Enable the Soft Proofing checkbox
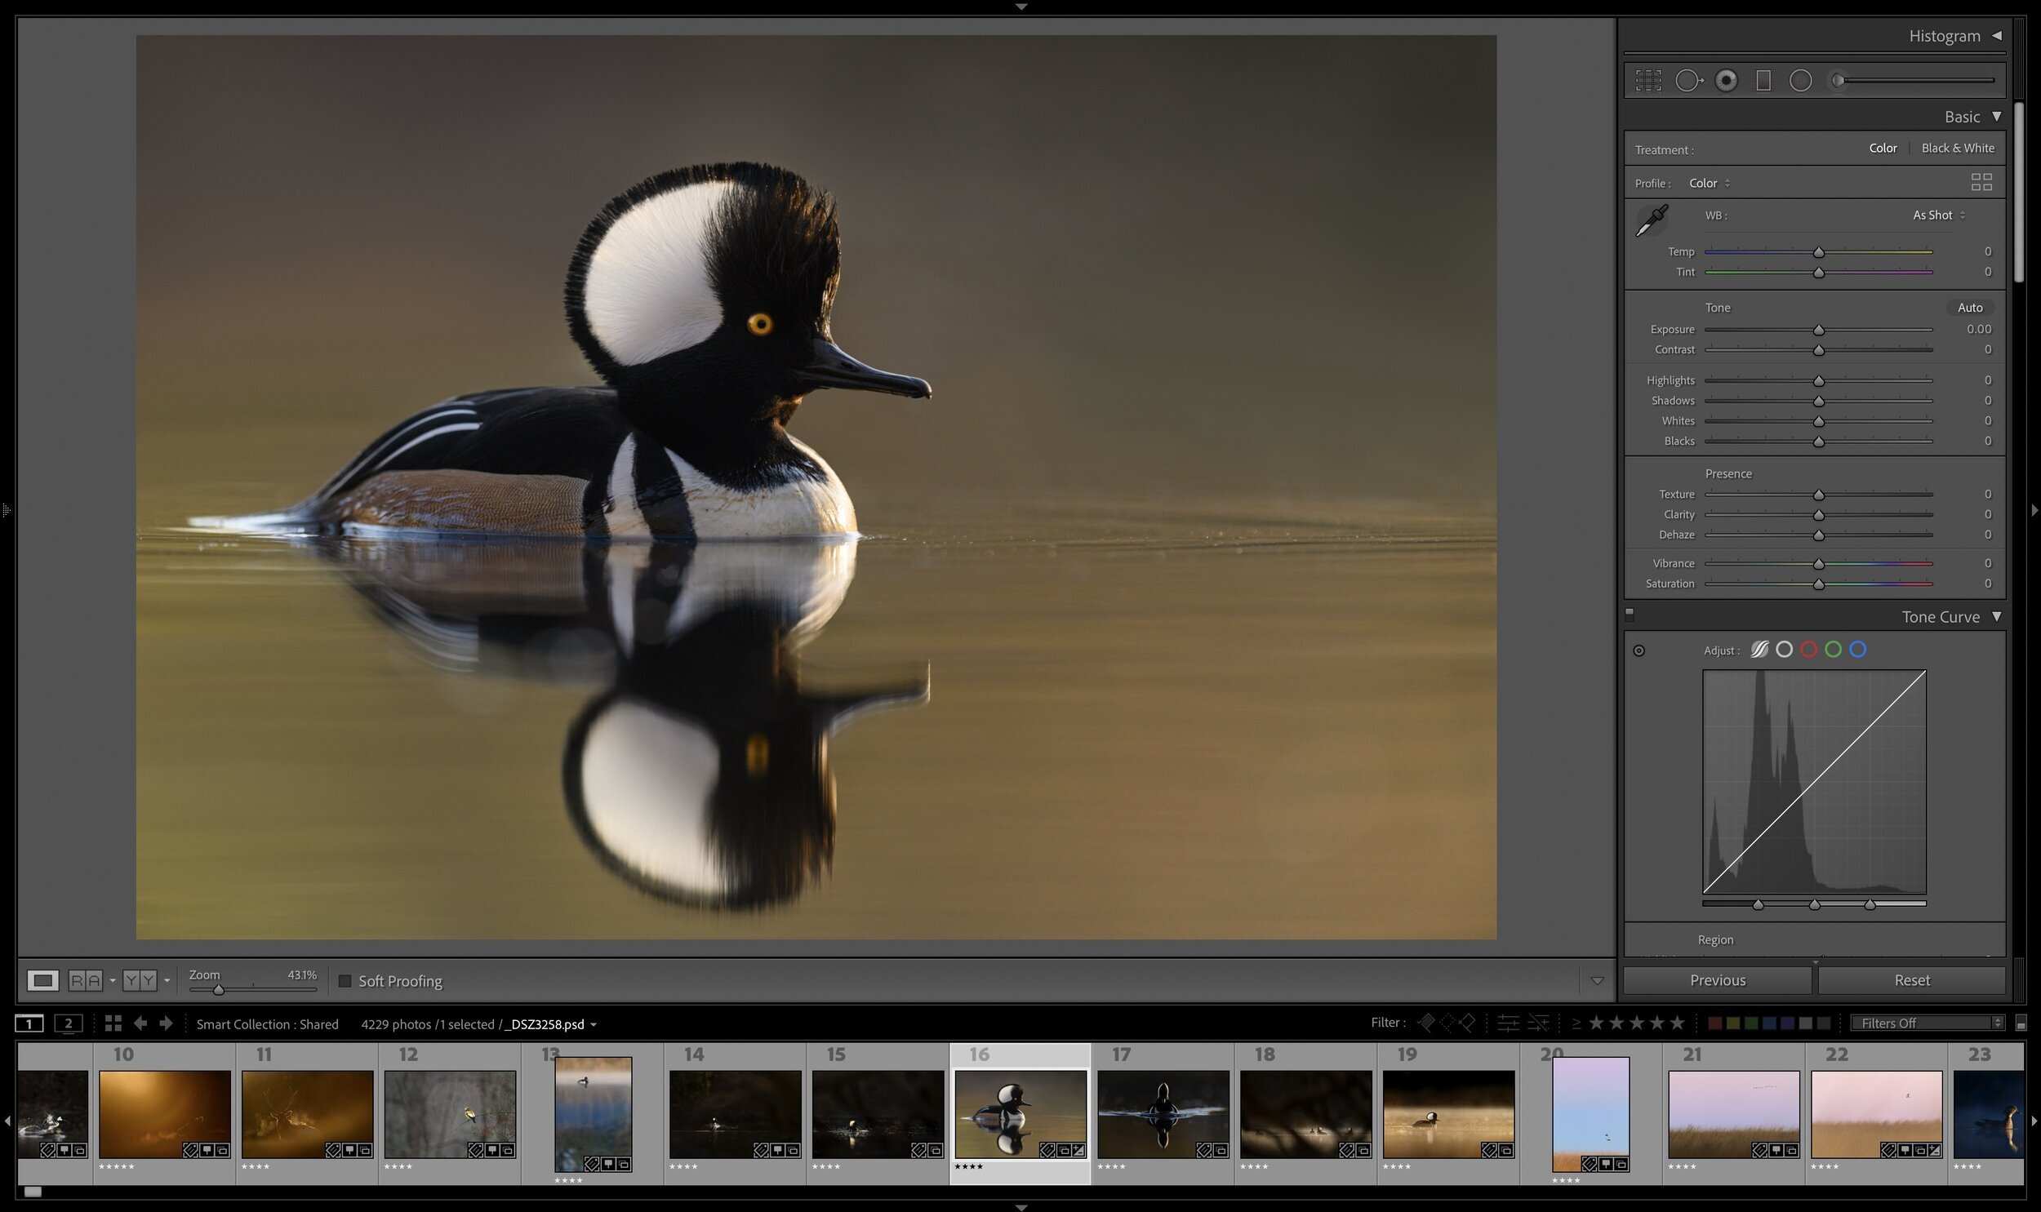Image resolution: width=2041 pixels, height=1212 pixels. click(x=346, y=981)
